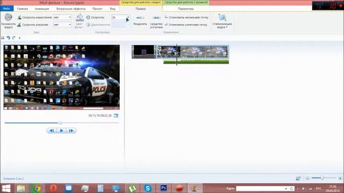Open the system volume icon in tray
The width and height of the screenshot is (344, 193).
pyautogui.click(x=304, y=188)
